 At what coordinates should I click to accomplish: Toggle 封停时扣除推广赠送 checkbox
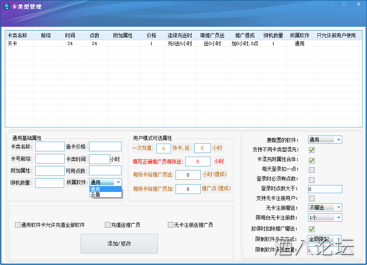(x=312, y=229)
